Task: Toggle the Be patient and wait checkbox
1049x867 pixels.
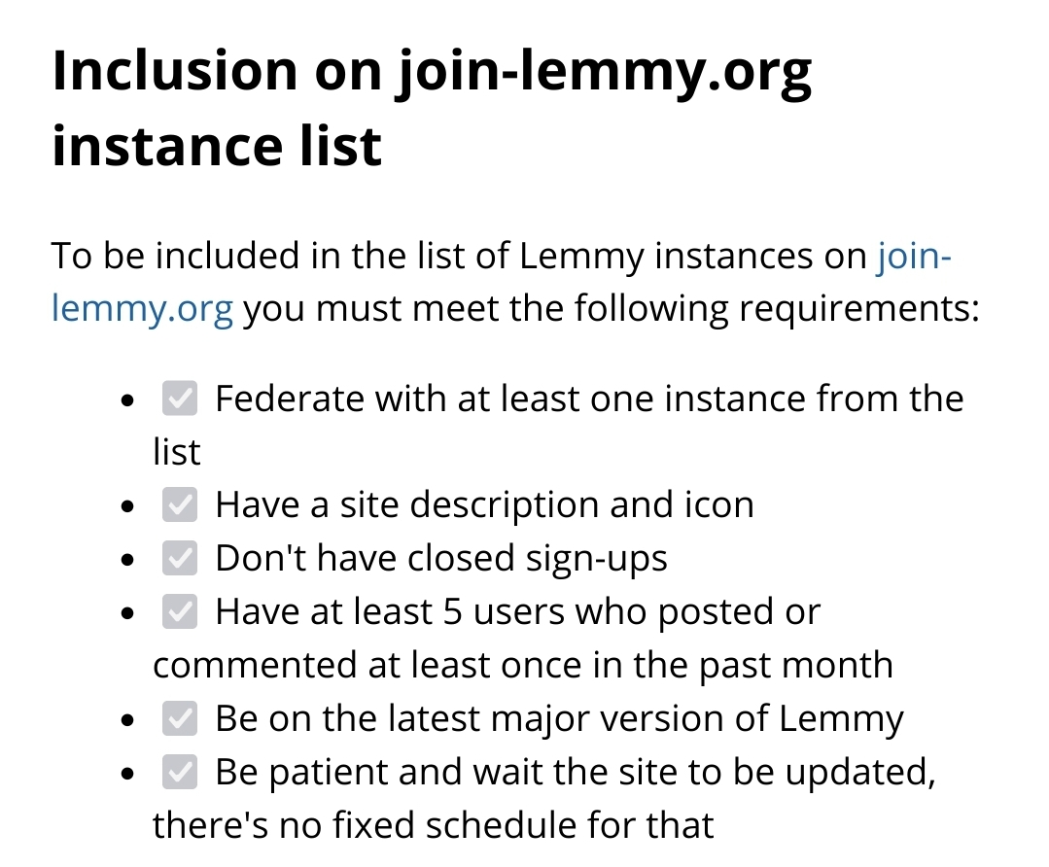Action: [179, 772]
